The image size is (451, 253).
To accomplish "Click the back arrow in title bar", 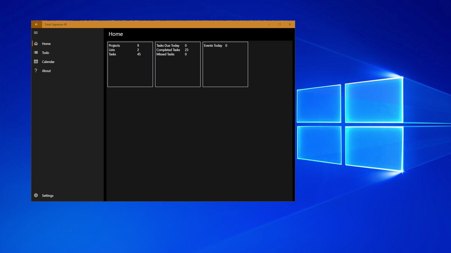I will coord(36,24).
